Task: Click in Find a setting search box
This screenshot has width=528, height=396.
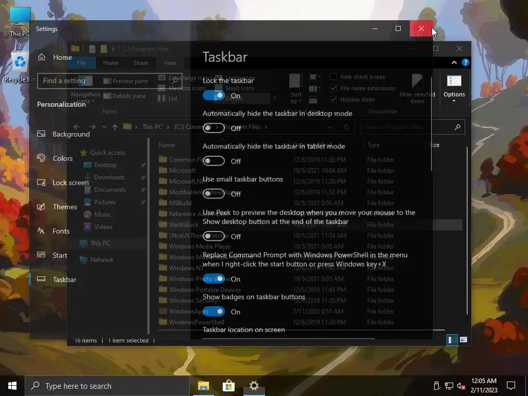Action: (110, 81)
